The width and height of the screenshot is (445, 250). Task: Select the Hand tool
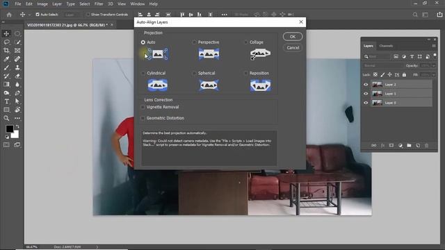tap(17, 110)
